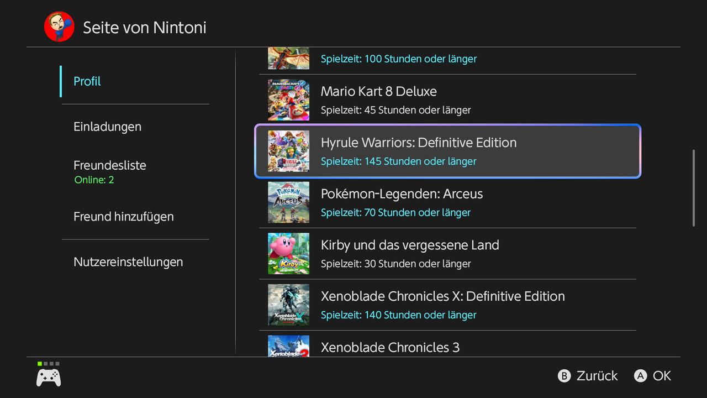The height and width of the screenshot is (398, 707).
Task: Click the OK button label
Action: [662, 376]
